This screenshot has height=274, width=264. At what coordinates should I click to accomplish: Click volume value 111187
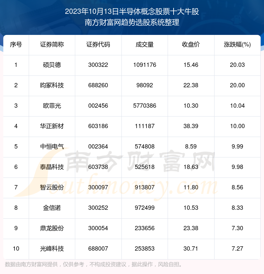[145, 126]
